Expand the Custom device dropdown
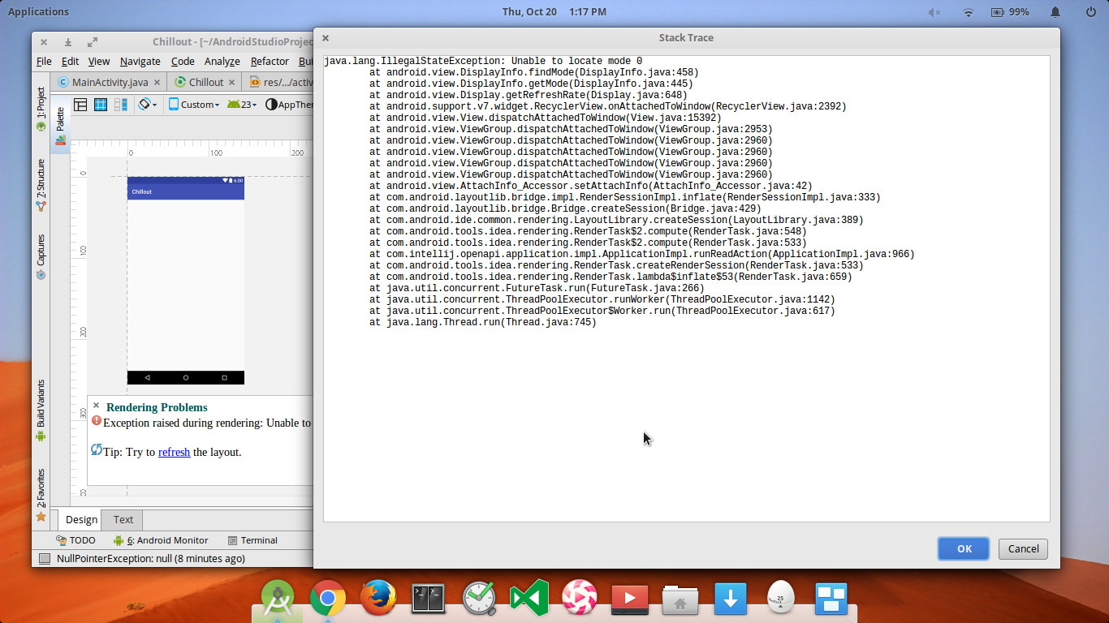The height and width of the screenshot is (623, 1109). [194, 105]
